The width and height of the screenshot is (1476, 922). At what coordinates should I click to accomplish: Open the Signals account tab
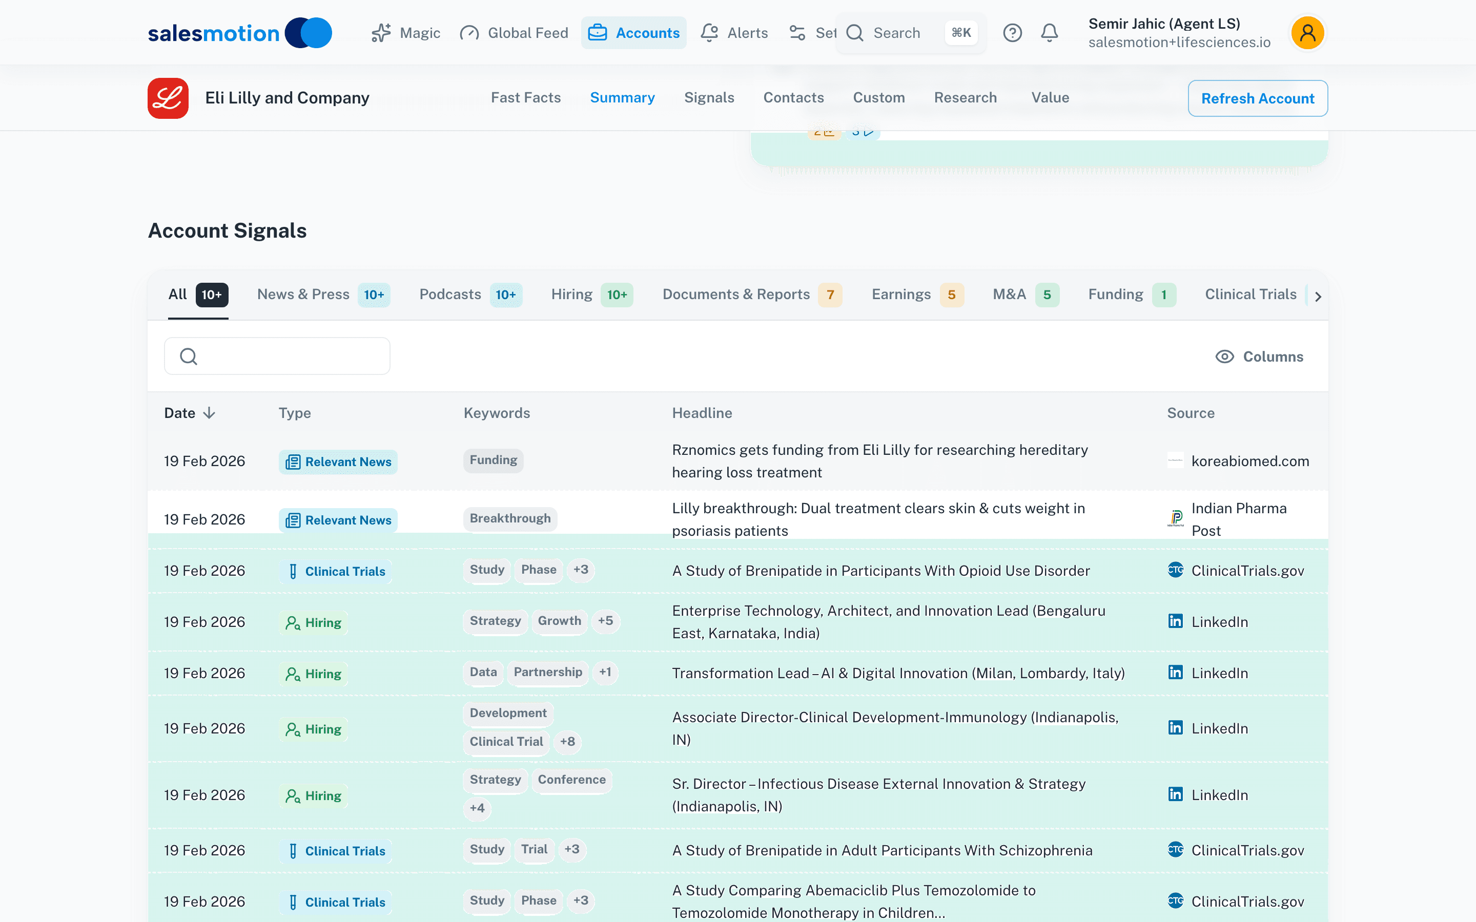coord(709,98)
